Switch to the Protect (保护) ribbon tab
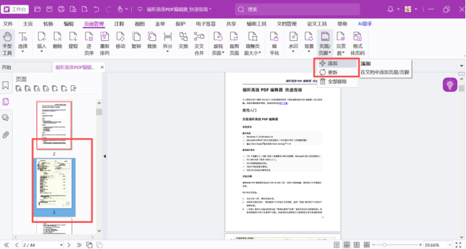 (180, 23)
